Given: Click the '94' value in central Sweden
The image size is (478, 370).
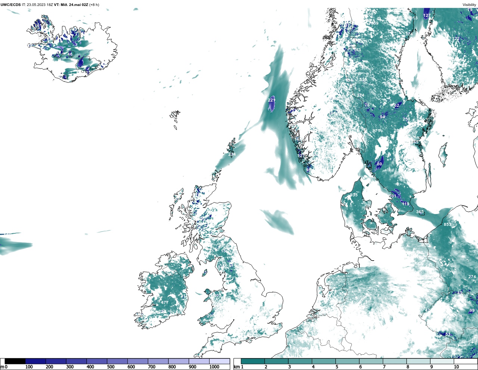Looking at the screenshot, I should pyautogui.click(x=382, y=117).
